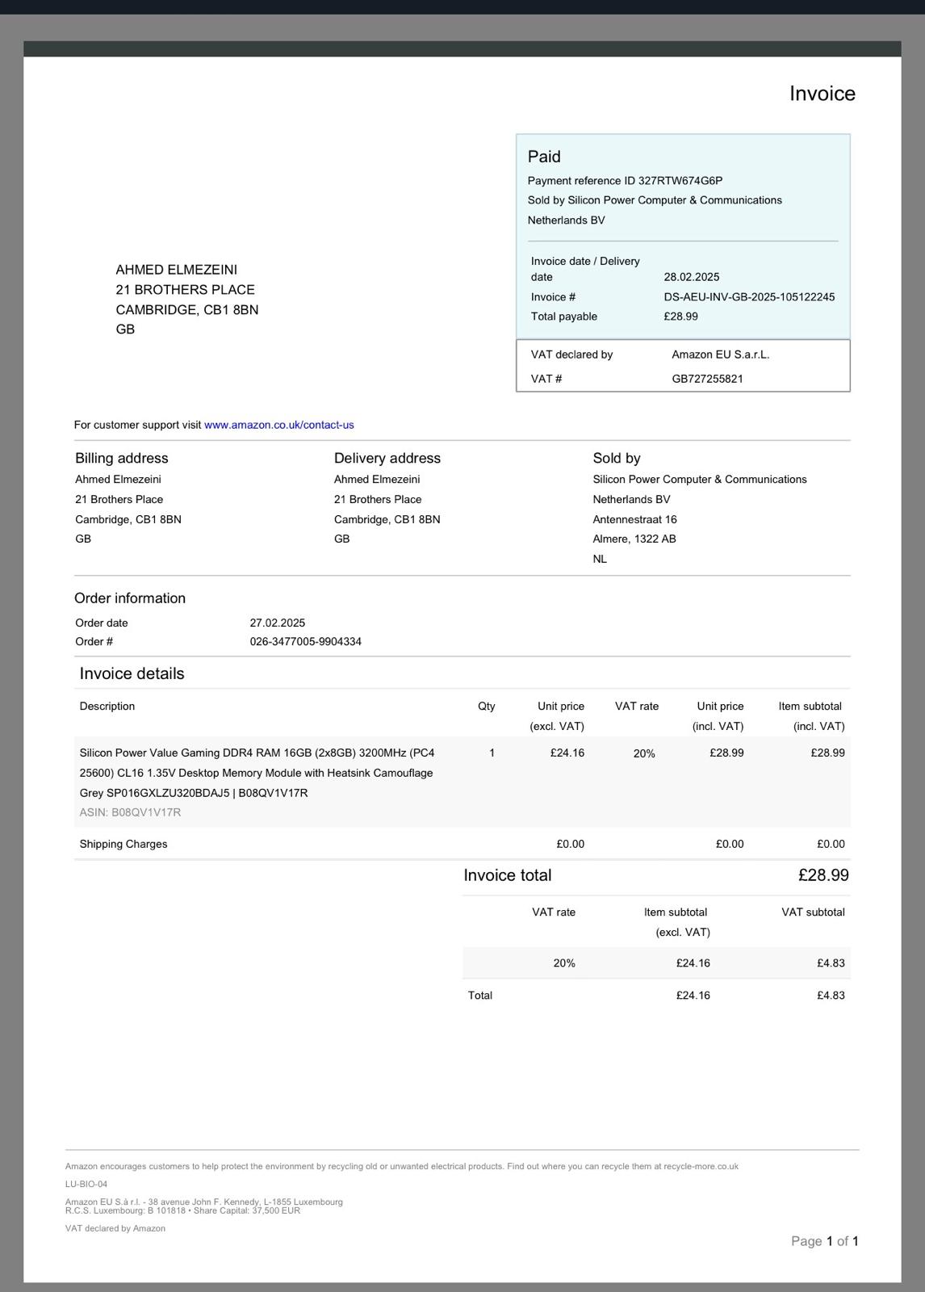Open the amazon.co.uk contact-us link
The width and height of the screenshot is (925, 1292).
(x=278, y=425)
